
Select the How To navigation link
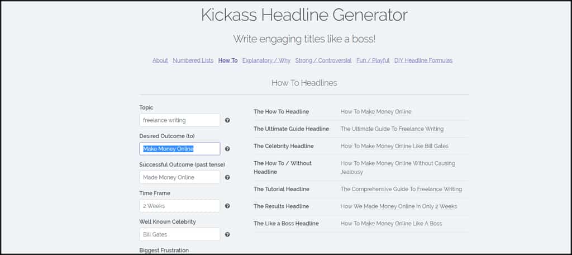point(228,60)
